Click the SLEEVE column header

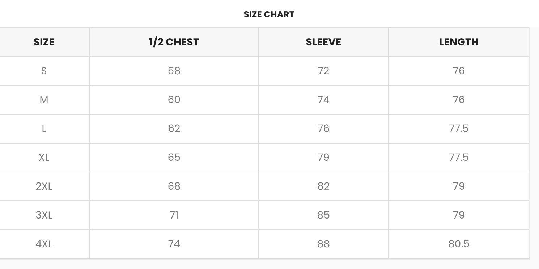pos(323,42)
